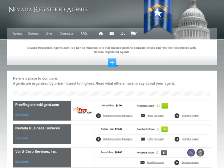Open the FAQs menu item
Screen dimensions: 224x168
tap(84, 34)
